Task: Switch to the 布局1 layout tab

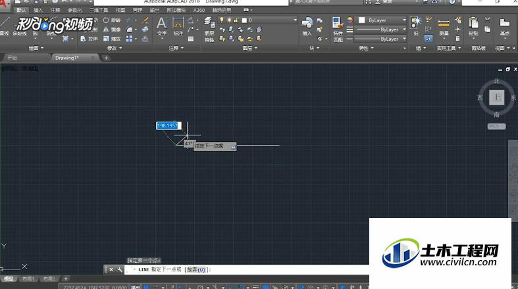Action: pos(28,278)
